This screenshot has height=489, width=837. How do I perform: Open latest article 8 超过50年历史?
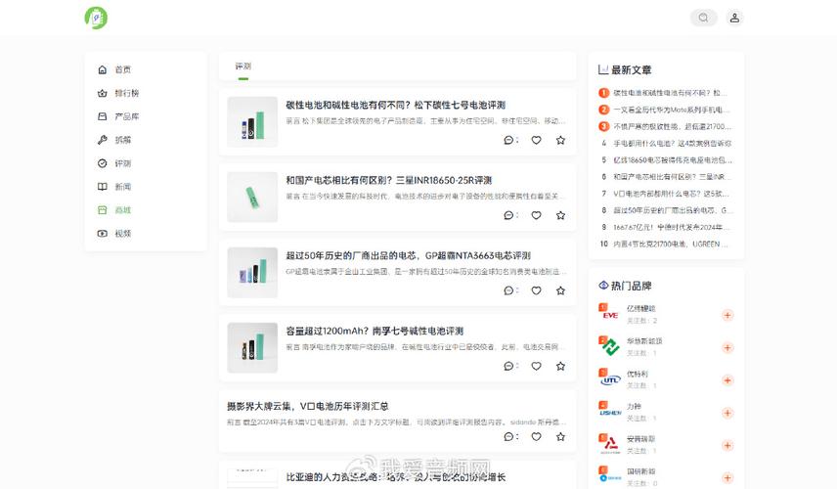pos(673,210)
